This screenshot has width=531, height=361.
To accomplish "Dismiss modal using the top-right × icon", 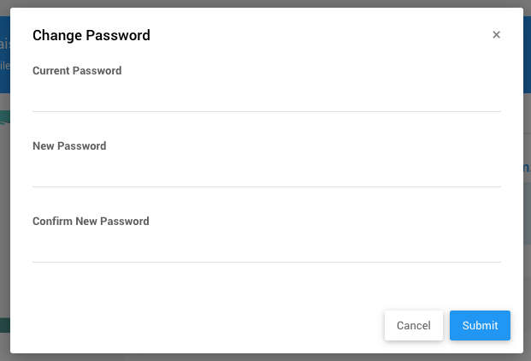I will [496, 35].
